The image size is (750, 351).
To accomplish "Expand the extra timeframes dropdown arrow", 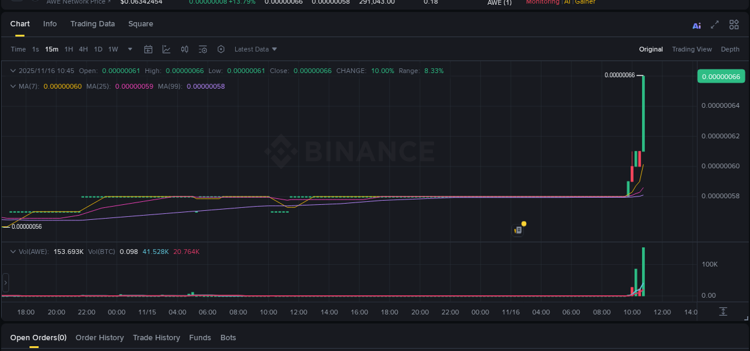I will click(129, 49).
